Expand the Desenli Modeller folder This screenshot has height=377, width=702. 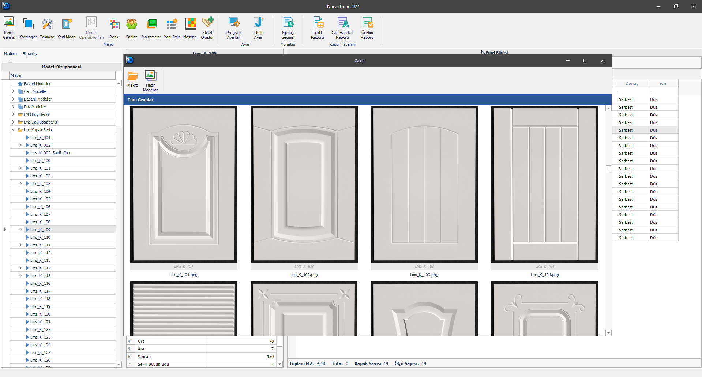tap(13, 99)
